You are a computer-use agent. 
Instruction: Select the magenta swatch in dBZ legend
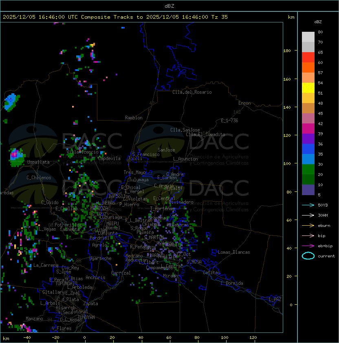tap(308, 129)
